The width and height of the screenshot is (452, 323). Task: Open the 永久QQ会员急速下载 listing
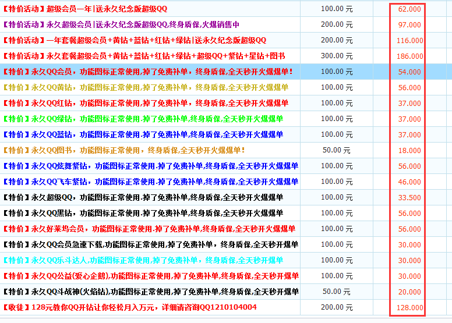151,244
